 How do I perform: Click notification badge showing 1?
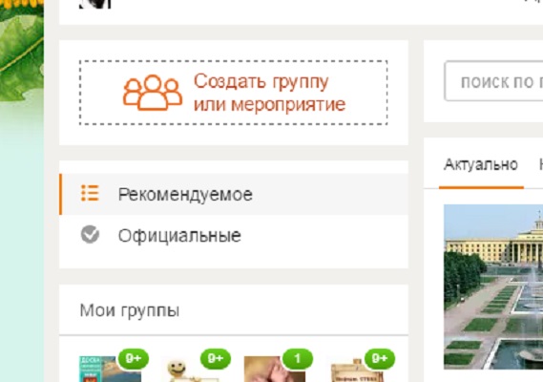coord(298,358)
